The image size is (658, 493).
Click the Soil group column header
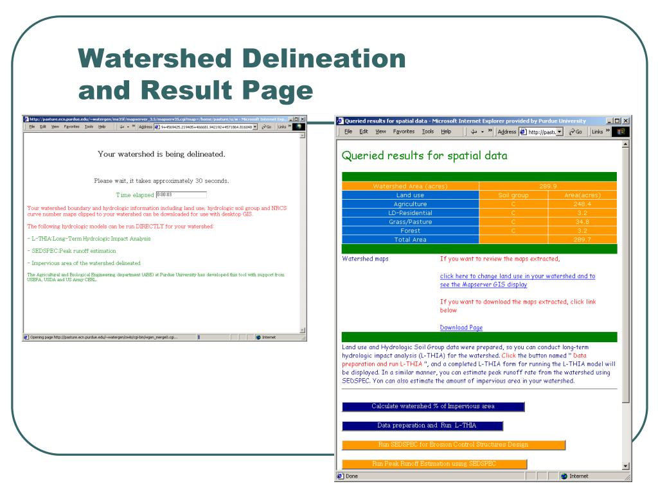pos(513,195)
